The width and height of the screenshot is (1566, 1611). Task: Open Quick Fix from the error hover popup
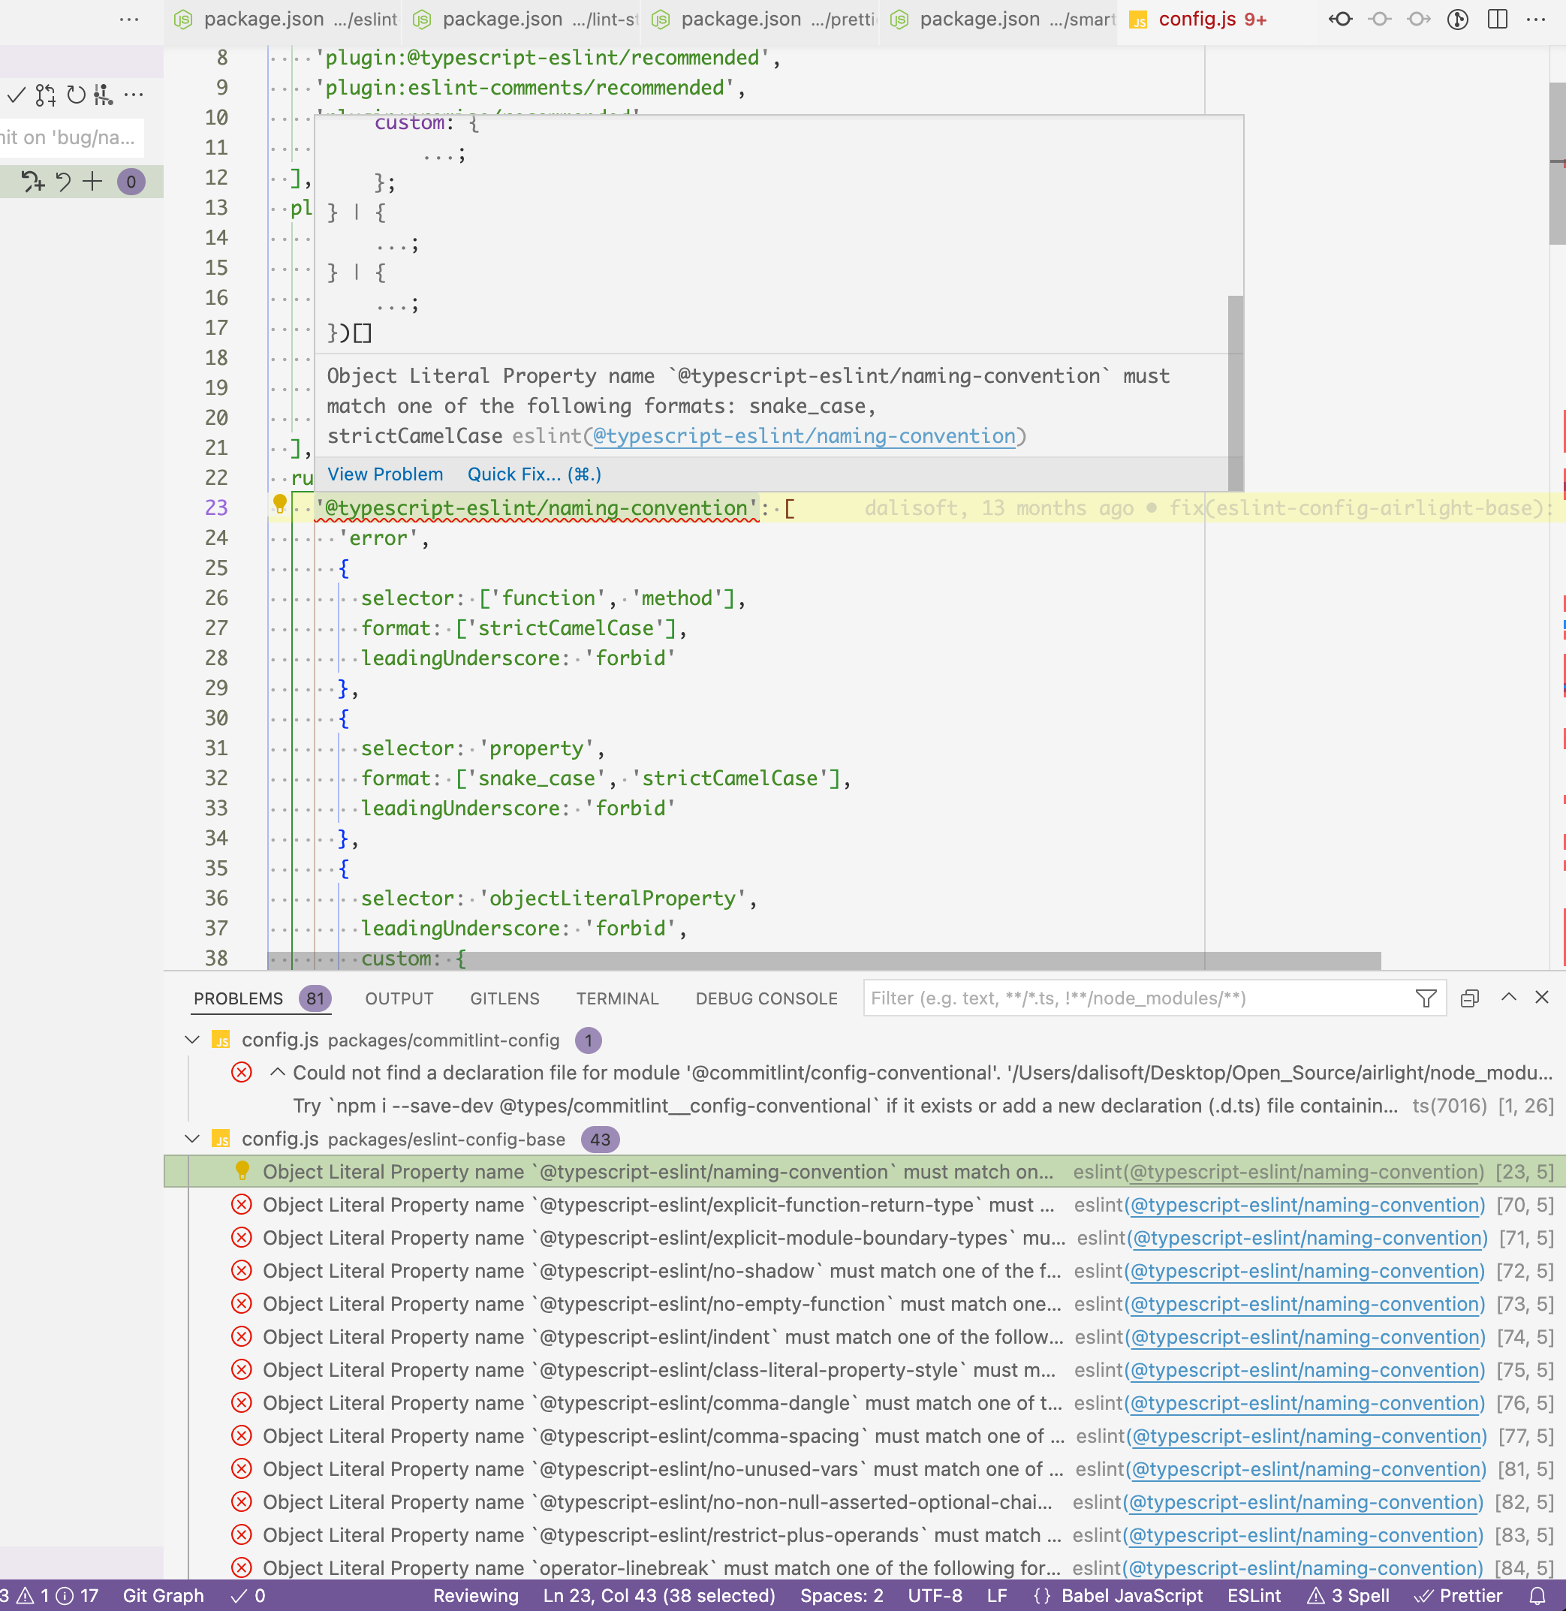(x=533, y=474)
